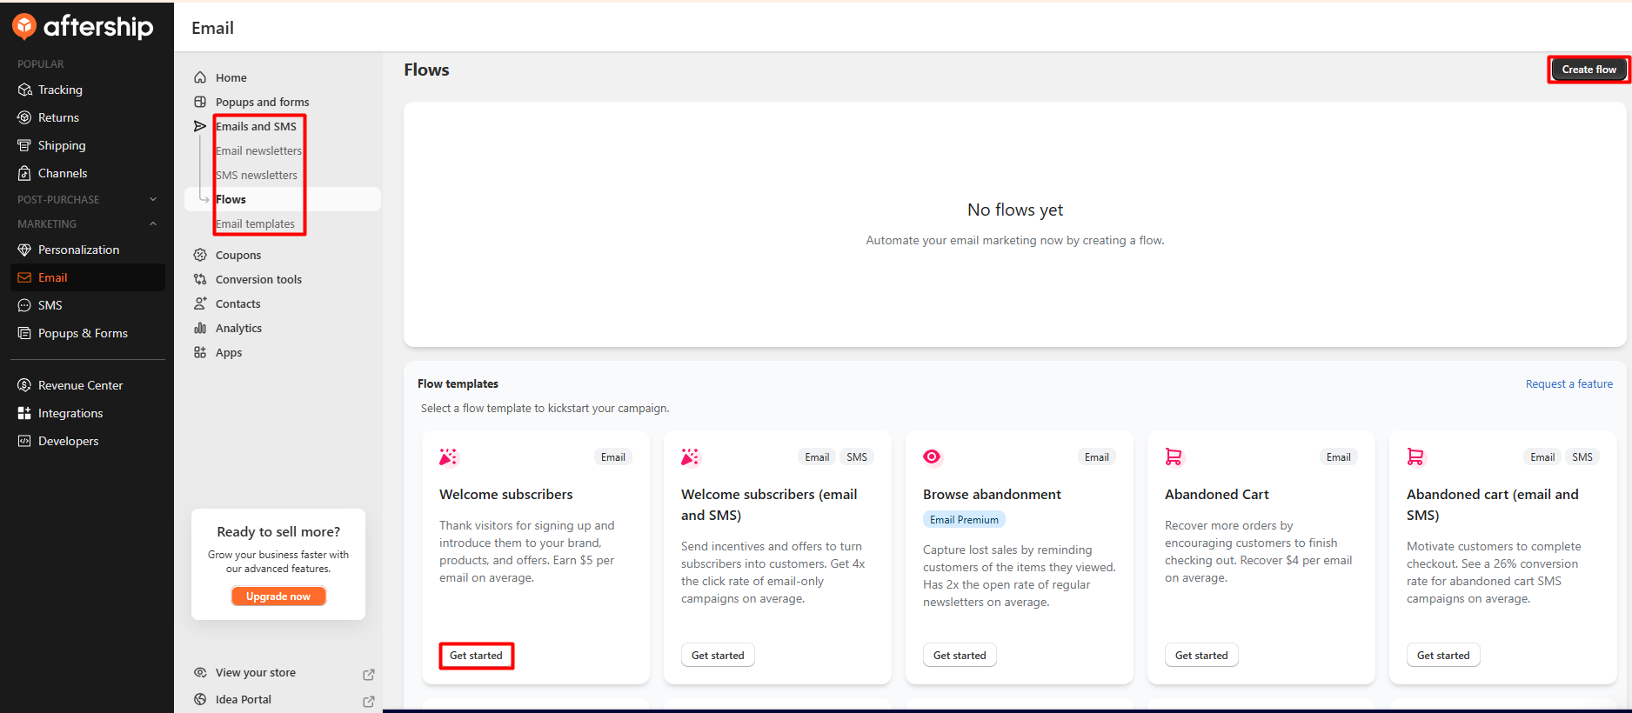Click the Browse abandonment eye icon

932,456
